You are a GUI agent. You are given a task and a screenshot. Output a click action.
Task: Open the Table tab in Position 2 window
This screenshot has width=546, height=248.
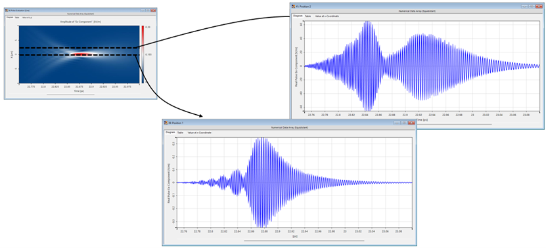(x=307, y=16)
